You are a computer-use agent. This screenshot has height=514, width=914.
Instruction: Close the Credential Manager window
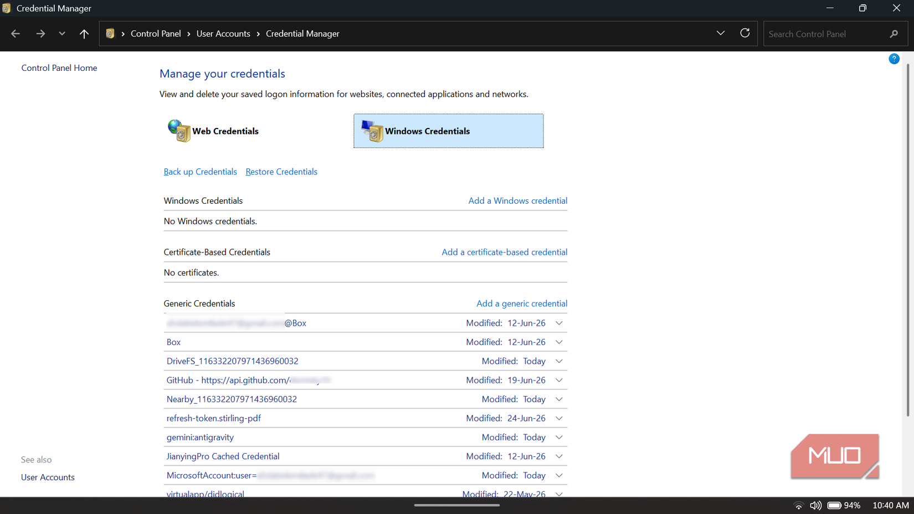896,8
